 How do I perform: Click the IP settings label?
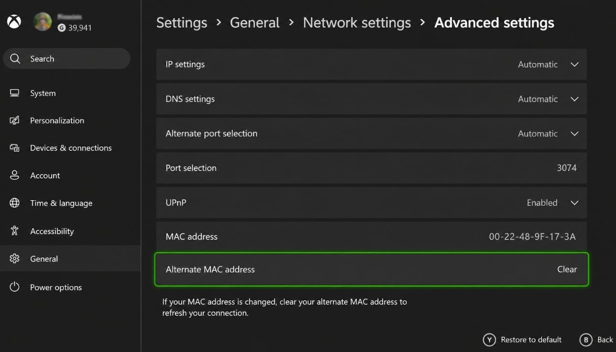pos(185,64)
